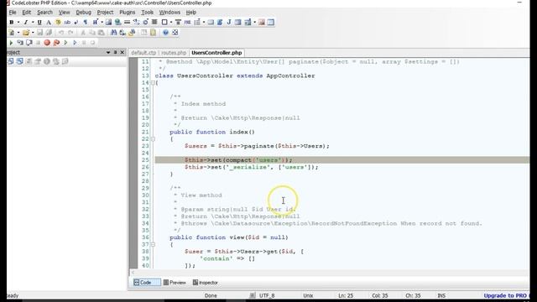Toggle breakpoint with the red circle icon

click(x=47, y=43)
